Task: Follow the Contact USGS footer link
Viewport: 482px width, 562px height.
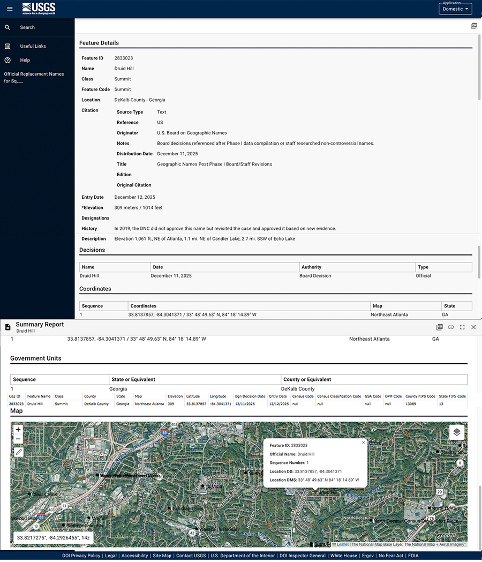Action: coord(191,556)
